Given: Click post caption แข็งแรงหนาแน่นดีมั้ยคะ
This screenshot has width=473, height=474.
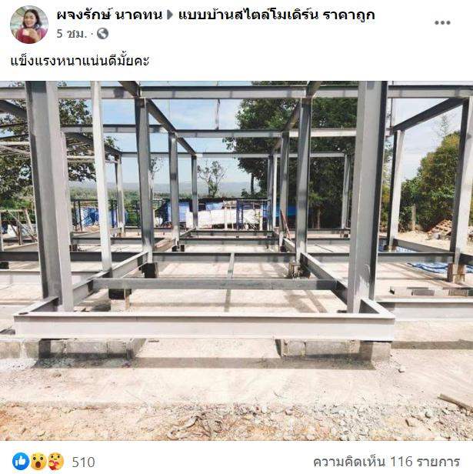Looking at the screenshot, I should click(80, 61).
